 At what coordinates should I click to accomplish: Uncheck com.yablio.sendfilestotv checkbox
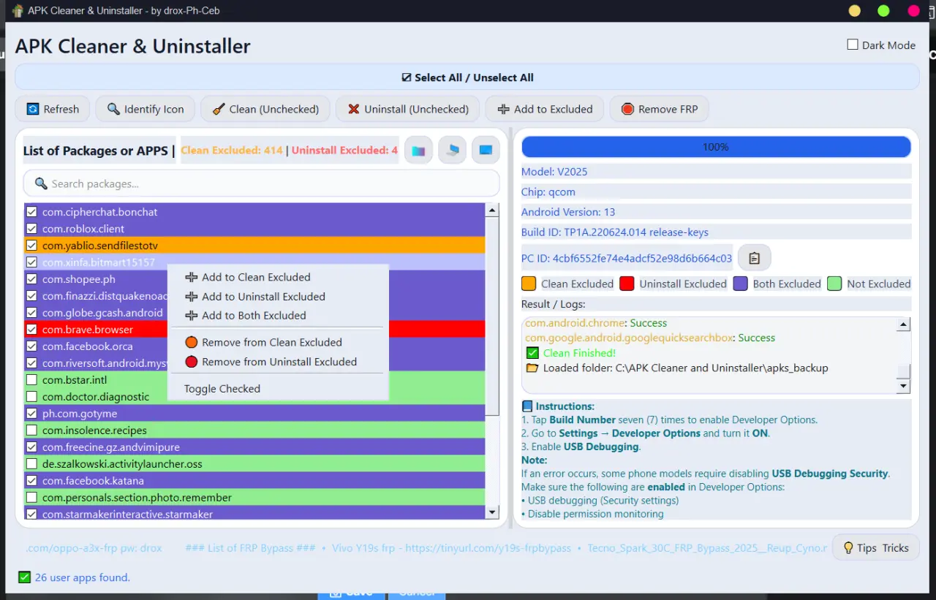point(31,246)
